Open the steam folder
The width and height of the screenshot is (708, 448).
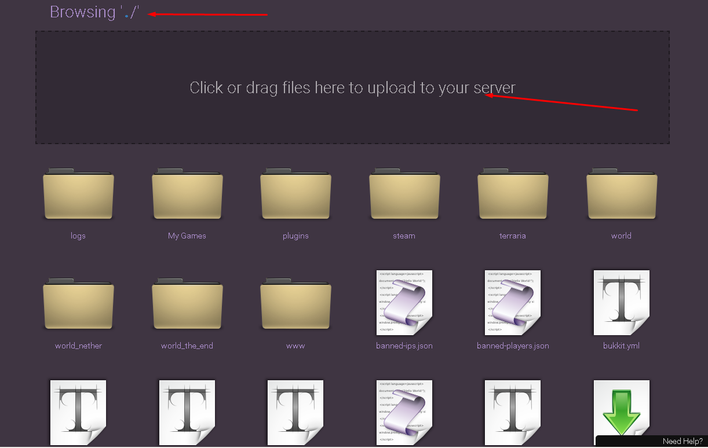click(x=404, y=194)
